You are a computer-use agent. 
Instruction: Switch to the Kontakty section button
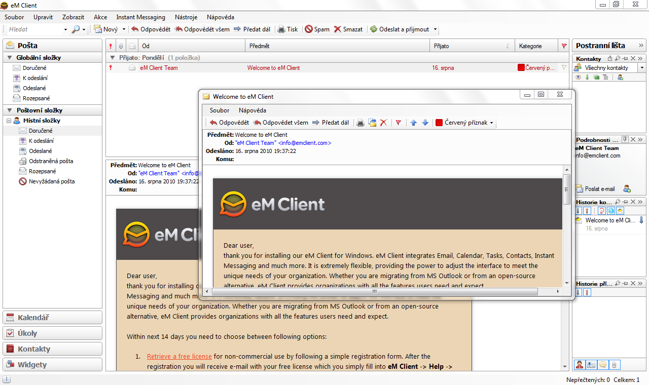[x=52, y=349]
